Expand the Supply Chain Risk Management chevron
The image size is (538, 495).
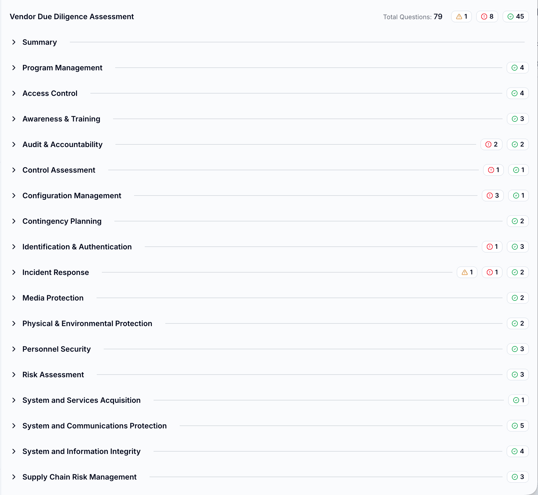pos(14,477)
